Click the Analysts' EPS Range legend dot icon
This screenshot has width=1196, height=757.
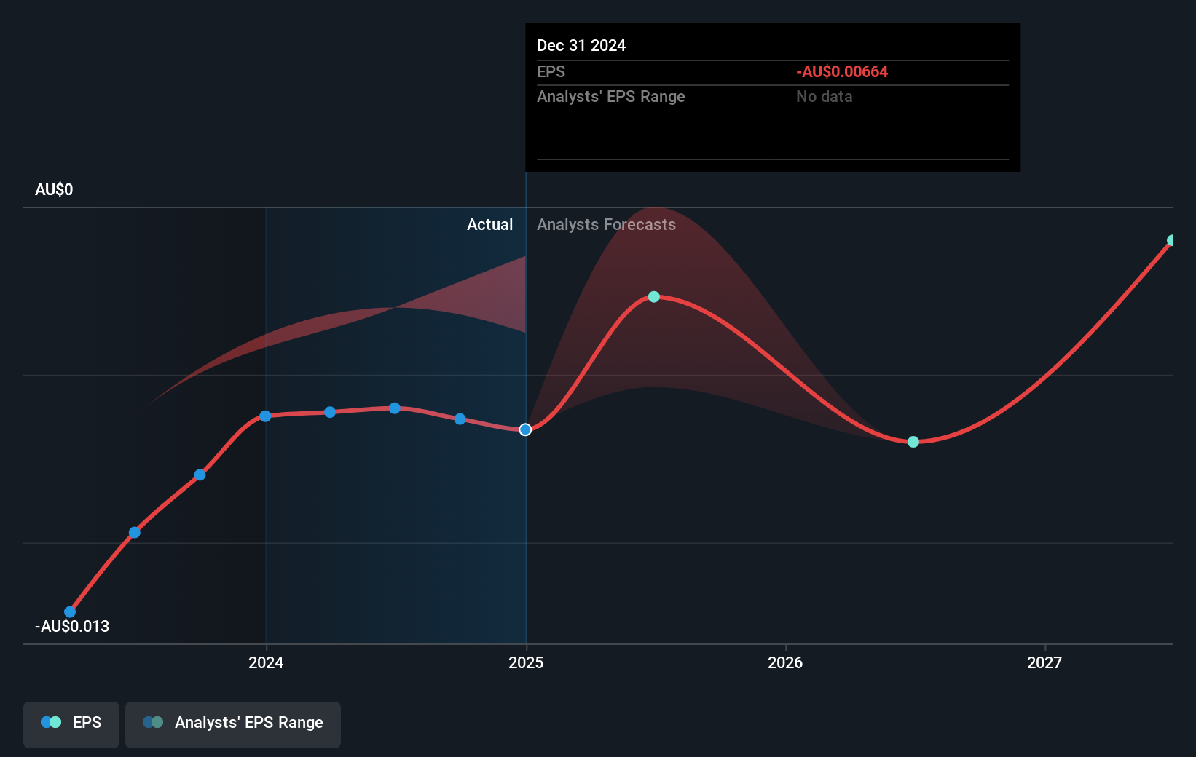click(153, 722)
